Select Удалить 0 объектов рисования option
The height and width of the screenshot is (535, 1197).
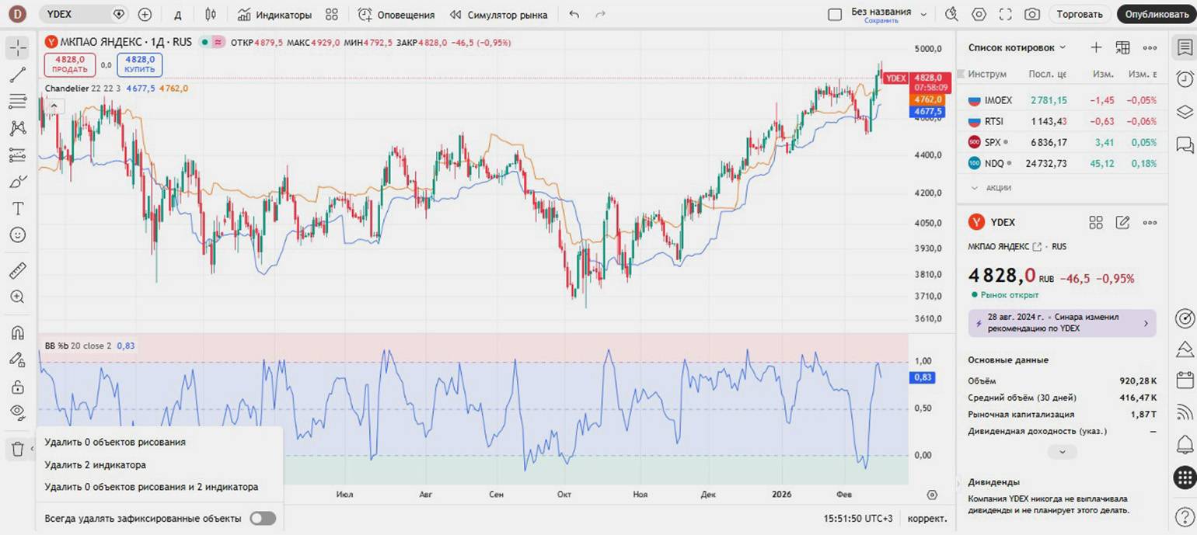[x=115, y=442]
